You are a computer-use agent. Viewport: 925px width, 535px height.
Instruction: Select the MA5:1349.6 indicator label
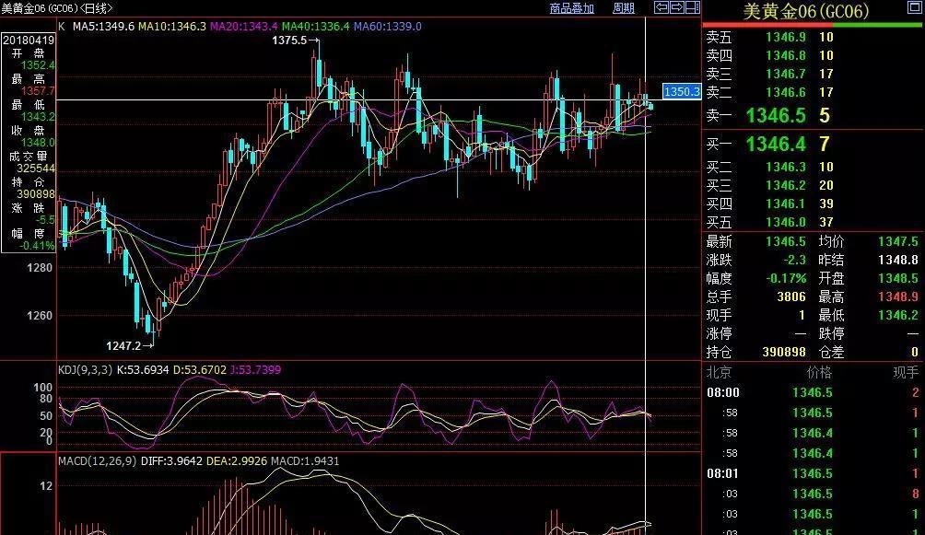coord(103,27)
